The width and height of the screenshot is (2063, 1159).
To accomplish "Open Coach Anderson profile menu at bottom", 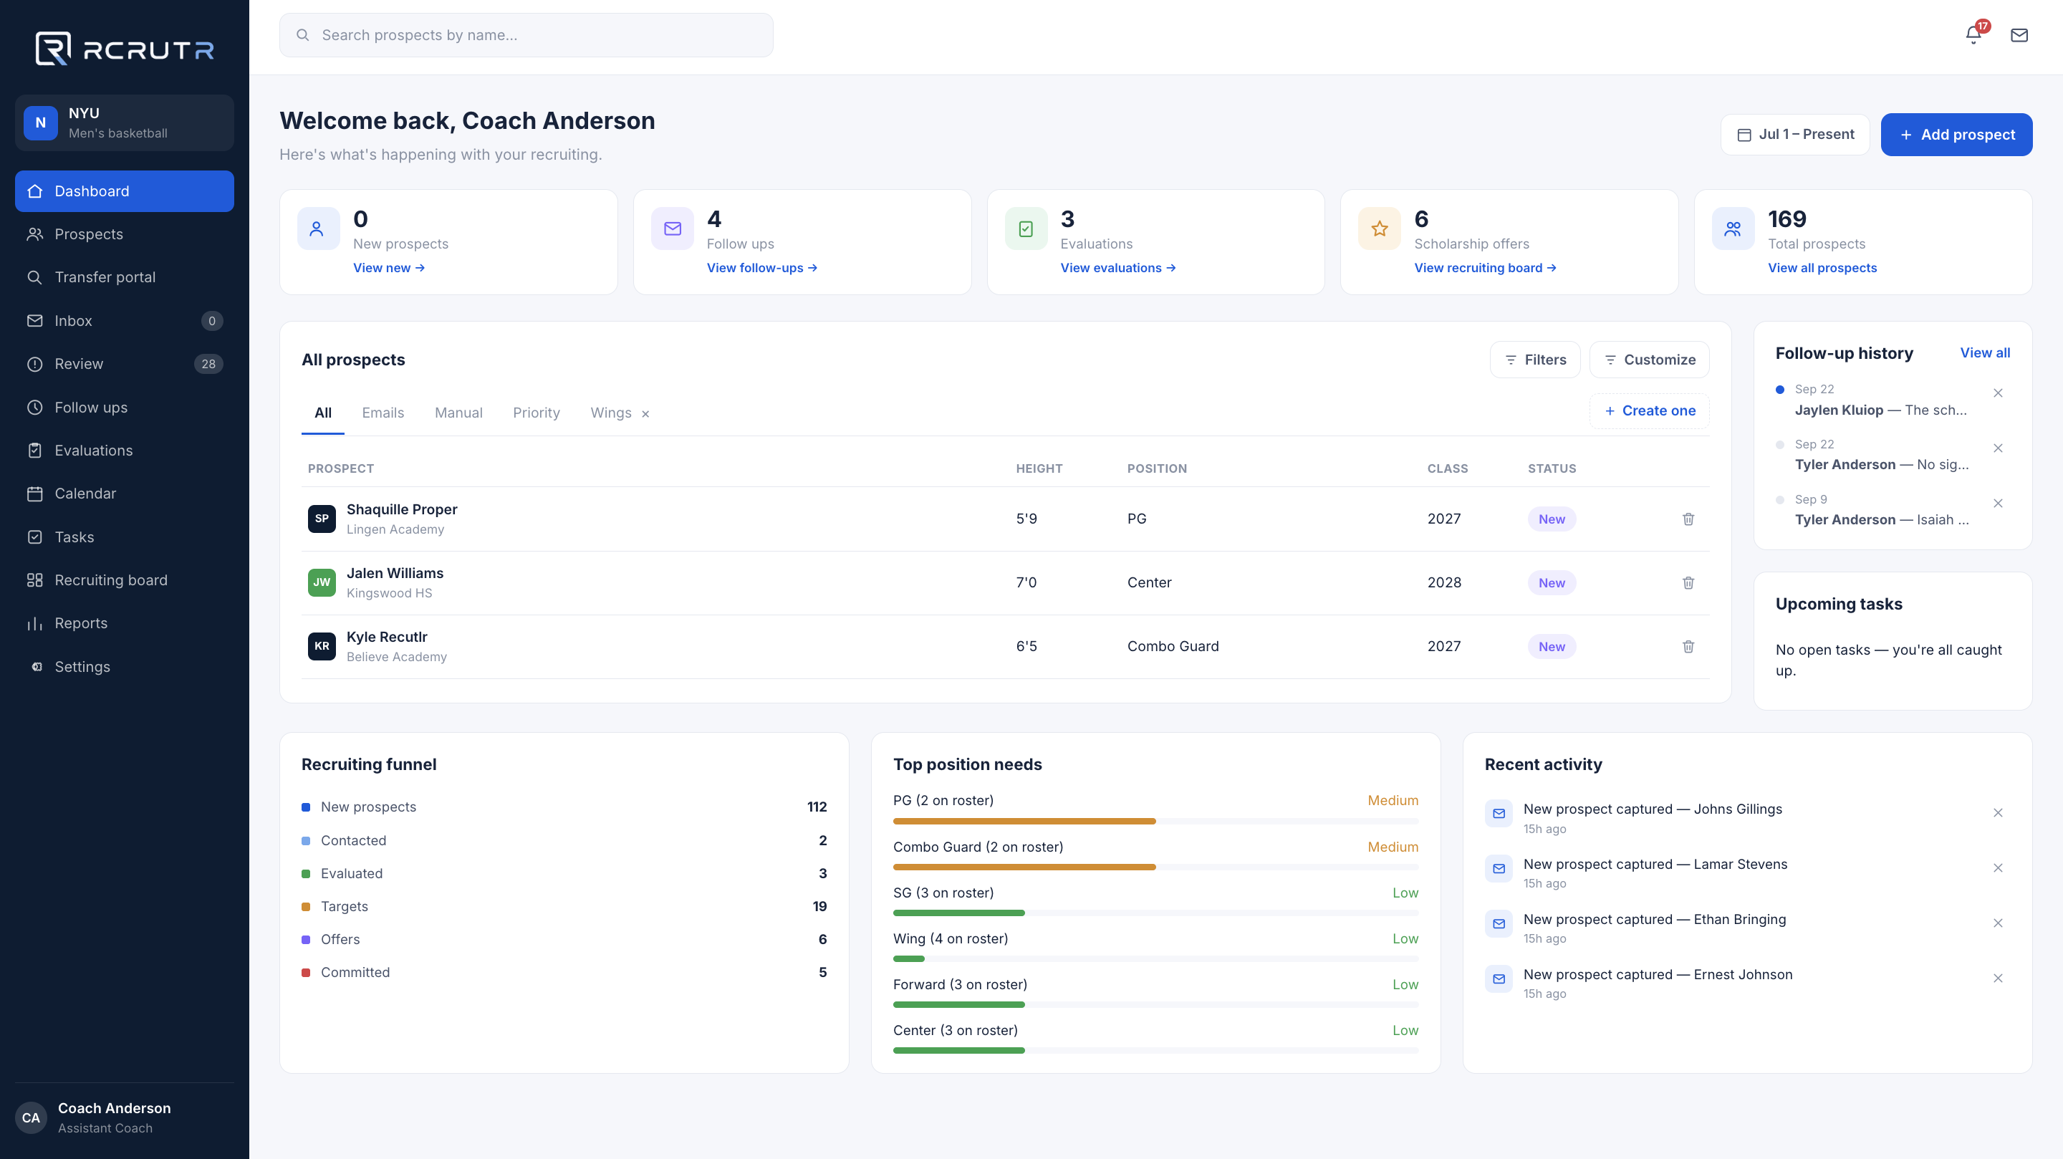I will [124, 1118].
